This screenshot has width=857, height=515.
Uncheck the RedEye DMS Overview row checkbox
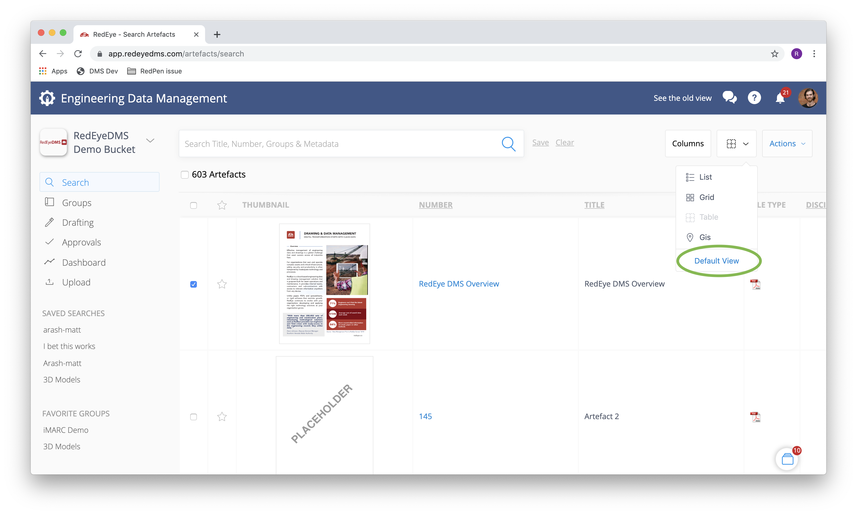coord(194,284)
